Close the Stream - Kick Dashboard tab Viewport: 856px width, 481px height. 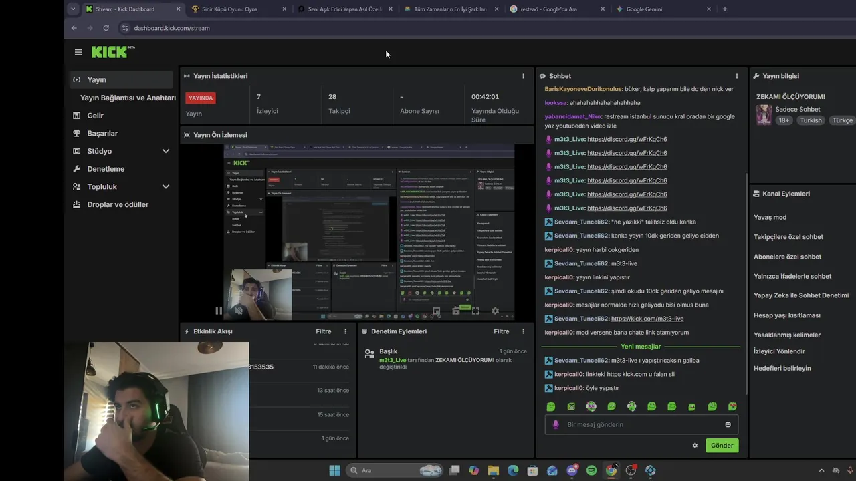[x=178, y=9]
